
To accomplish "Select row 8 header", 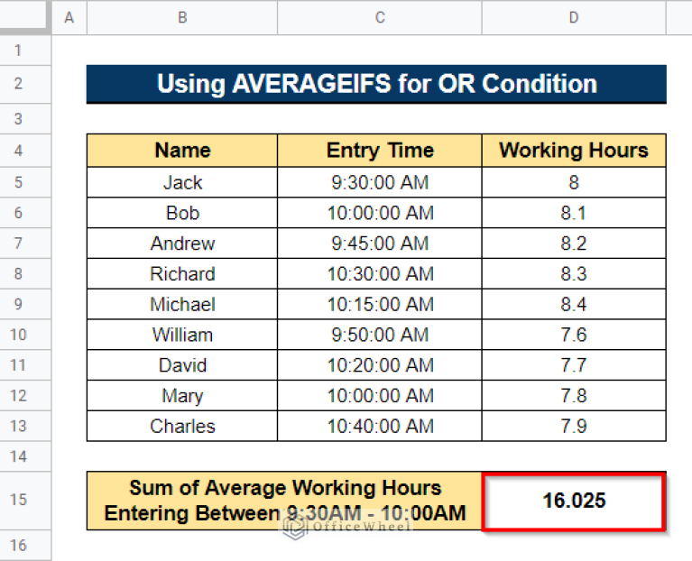I will [25, 273].
